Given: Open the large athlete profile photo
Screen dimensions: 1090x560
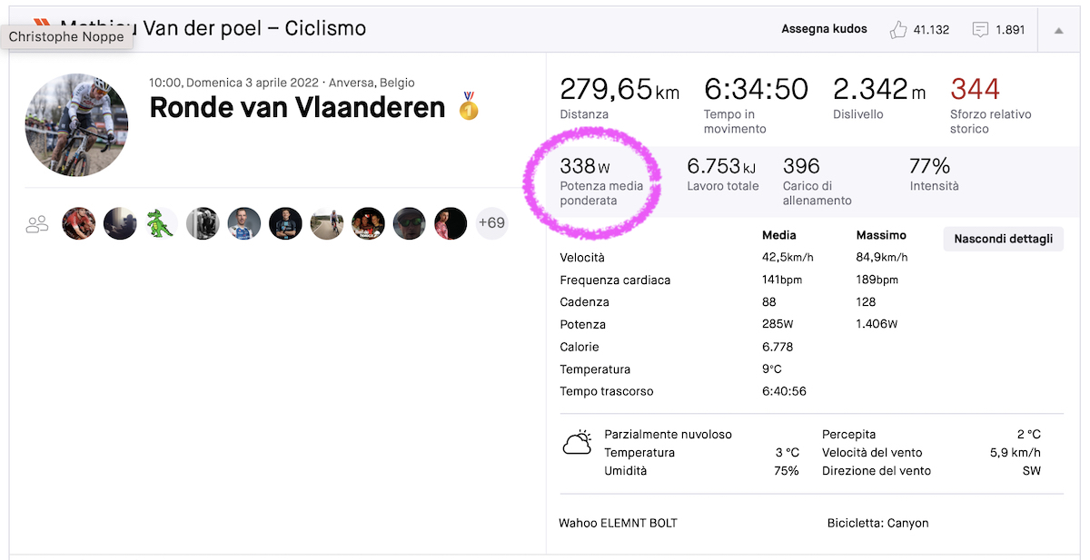Looking at the screenshot, I should tap(76, 125).
